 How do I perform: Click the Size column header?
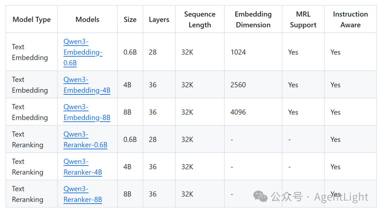130,19
